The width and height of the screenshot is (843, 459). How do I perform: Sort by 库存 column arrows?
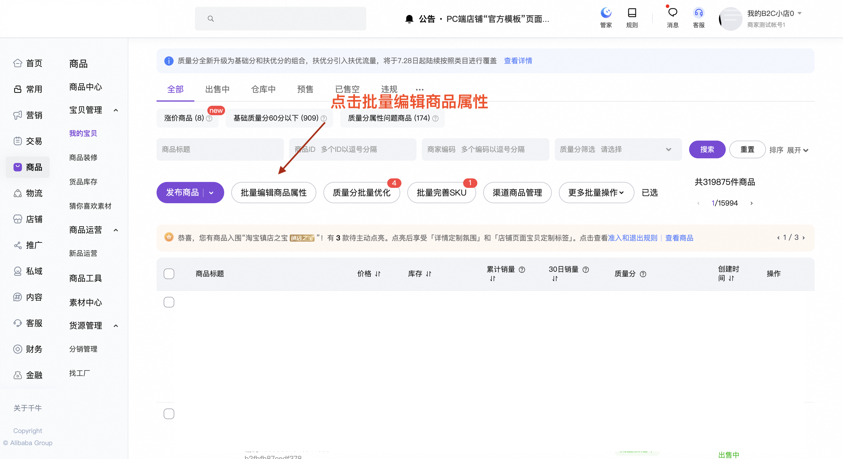tap(429, 274)
